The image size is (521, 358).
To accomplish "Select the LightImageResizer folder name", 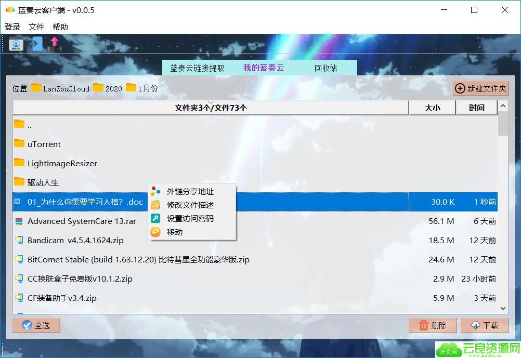I will 62,163.
